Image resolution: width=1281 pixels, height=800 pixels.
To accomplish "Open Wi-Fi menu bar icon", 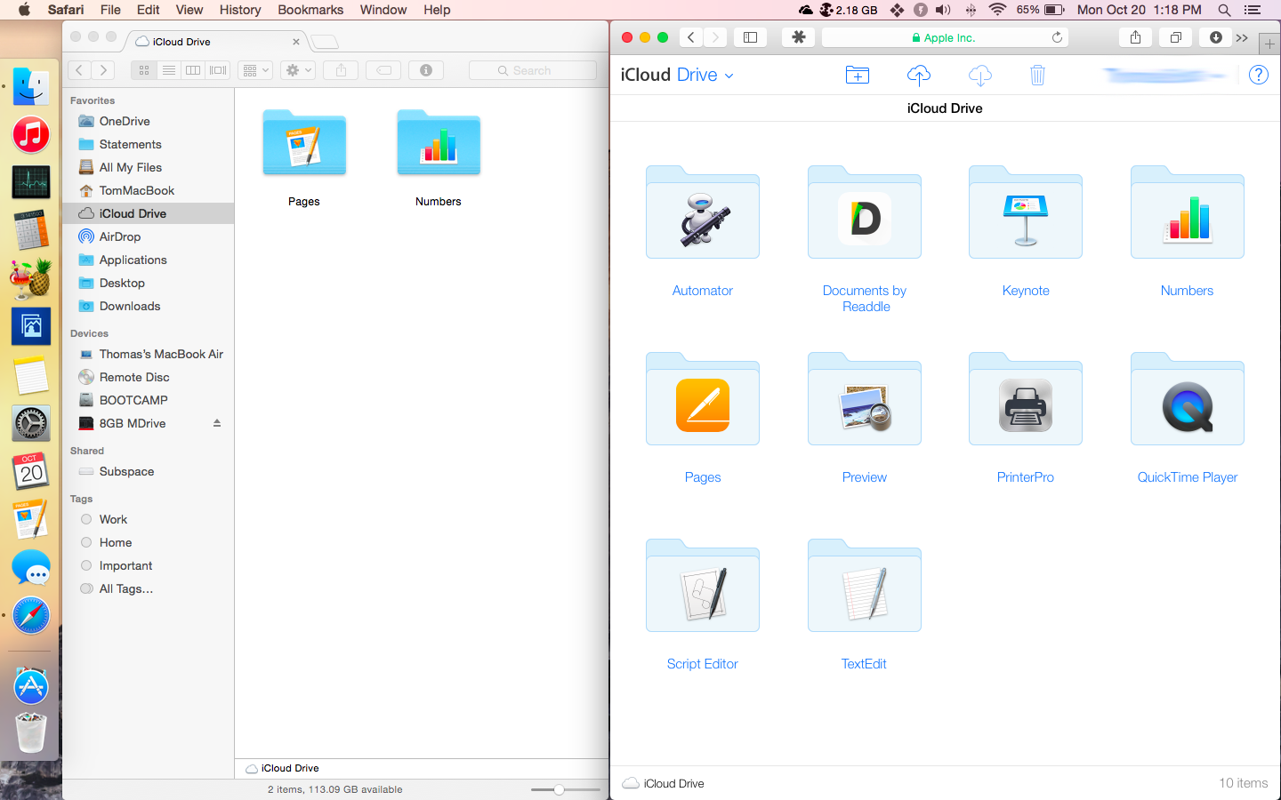I will 997,10.
